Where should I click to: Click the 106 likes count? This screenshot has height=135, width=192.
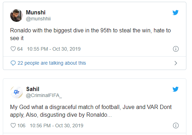click(x=21, y=126)
